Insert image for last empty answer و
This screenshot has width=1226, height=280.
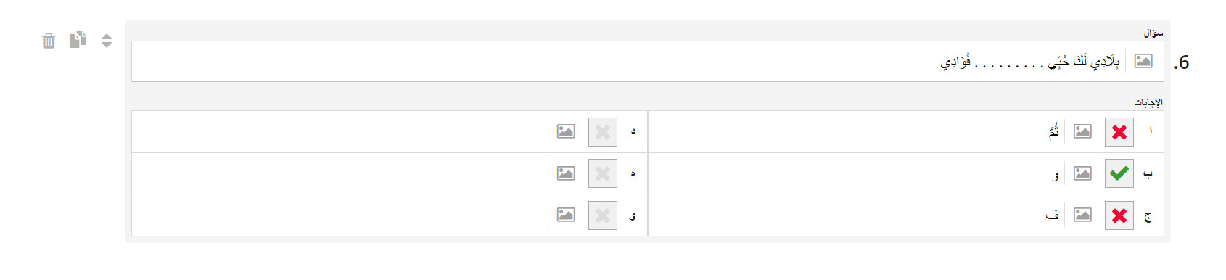566,215
